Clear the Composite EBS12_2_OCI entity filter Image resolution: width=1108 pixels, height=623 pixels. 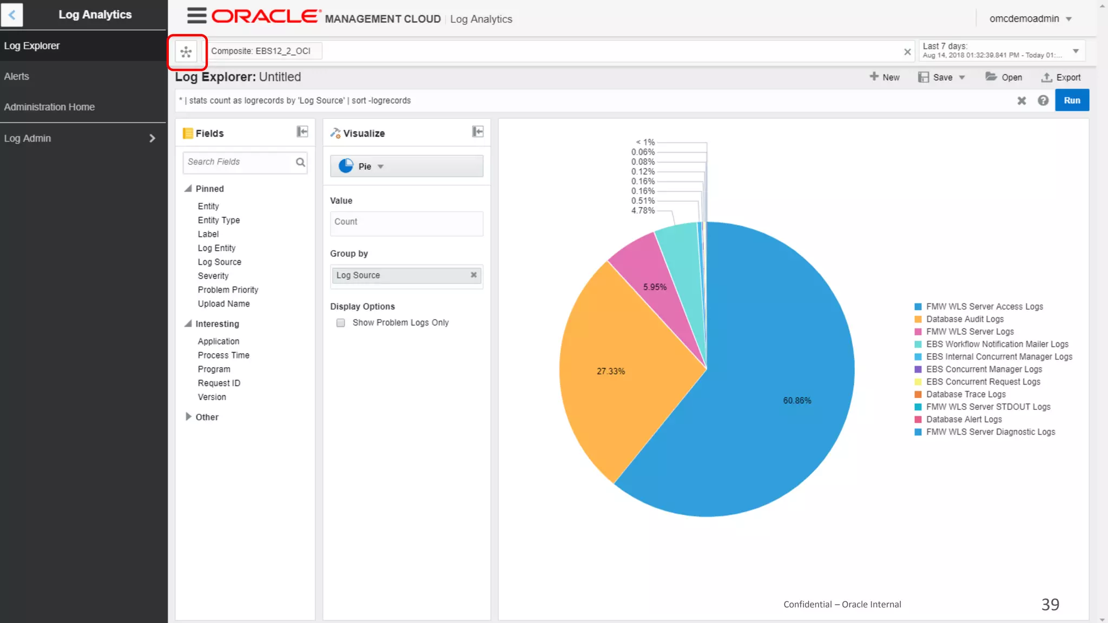click(907, 52)
